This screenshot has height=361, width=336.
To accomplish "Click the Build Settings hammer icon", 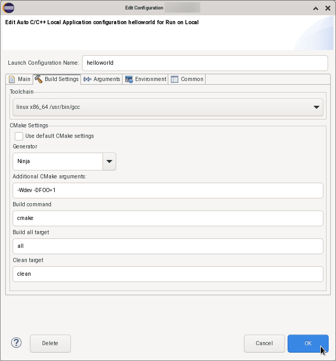I will 38,79.
